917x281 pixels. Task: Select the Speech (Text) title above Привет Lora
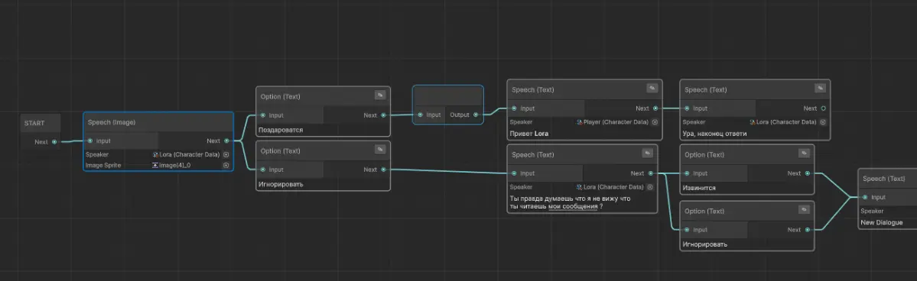533,90
